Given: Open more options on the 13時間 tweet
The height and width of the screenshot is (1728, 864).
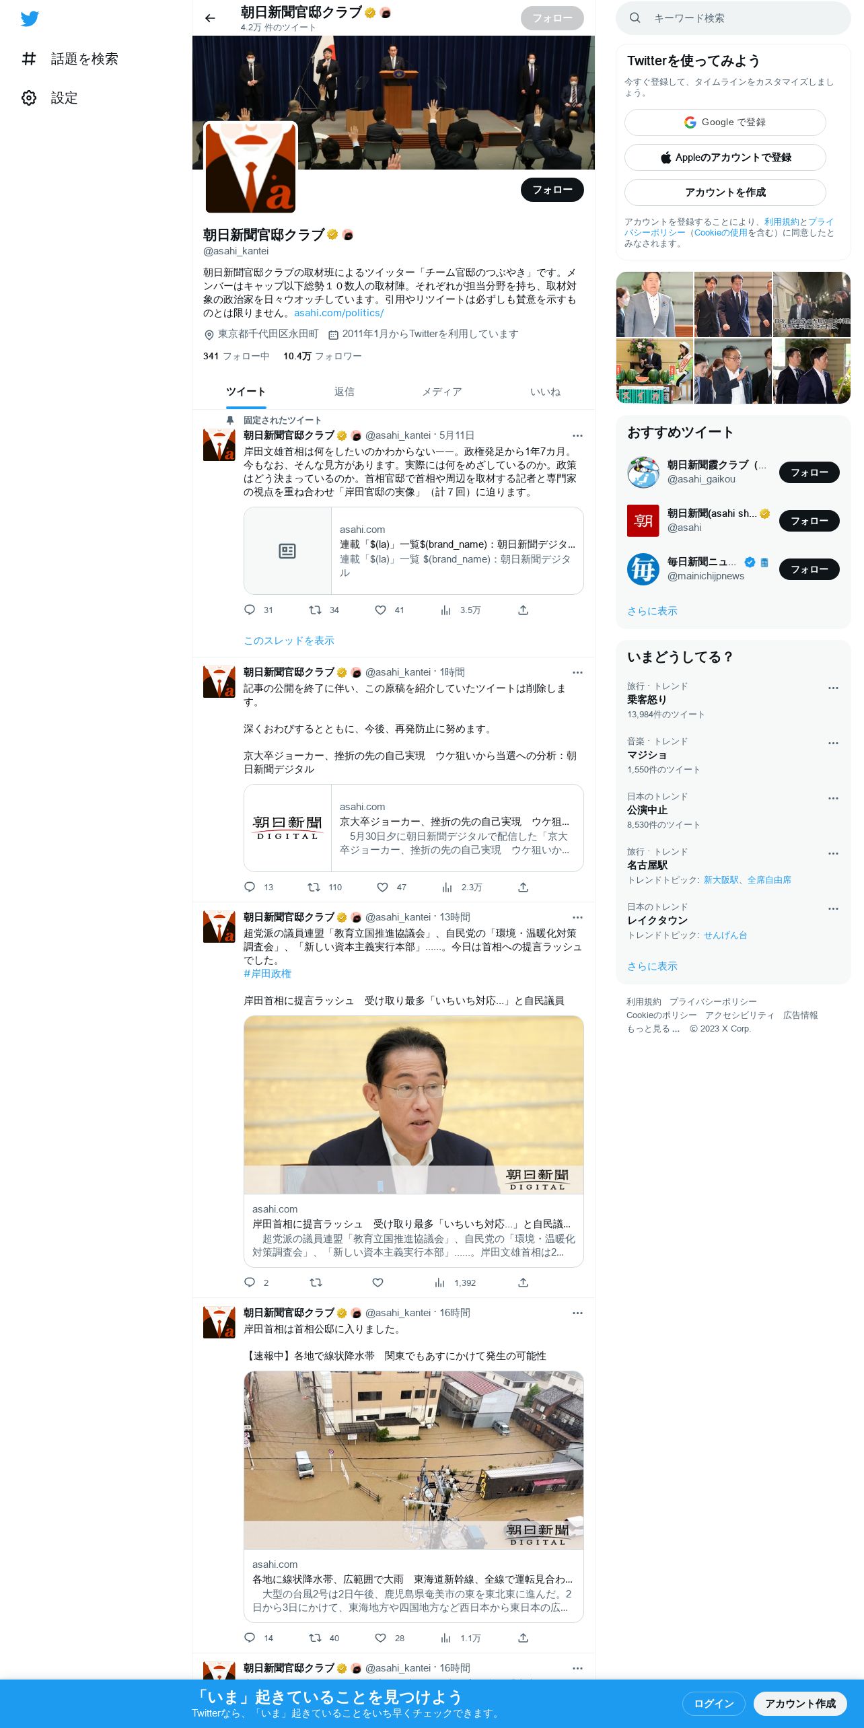Looking at the screenshot, I should 577,917.
